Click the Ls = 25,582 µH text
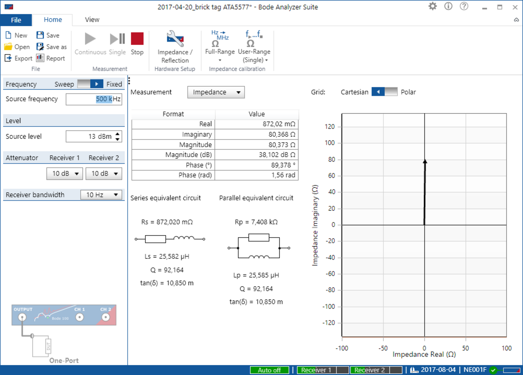 pos(167,257)
